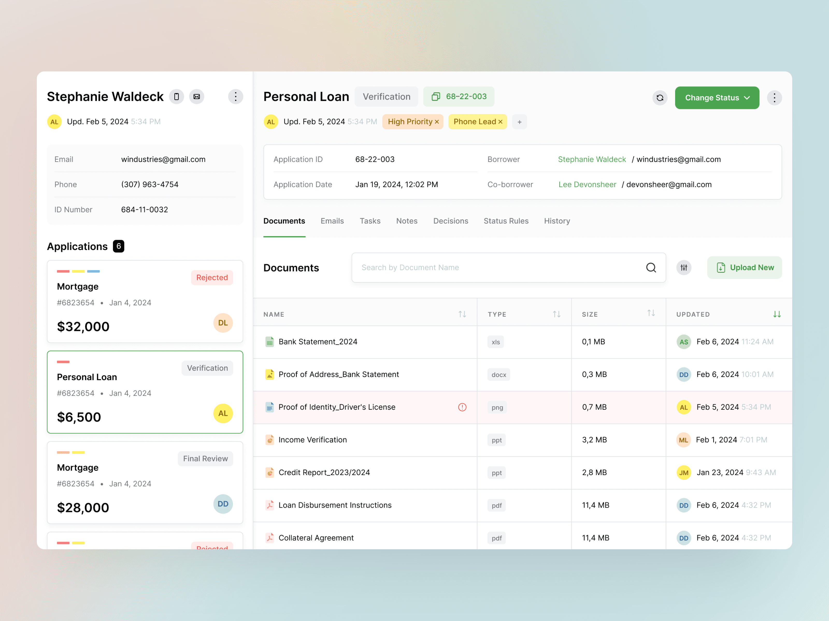The width and height of the screenshot is (829, 621).
Task: Open the Status Rules tab
Action: coord(506,221)
